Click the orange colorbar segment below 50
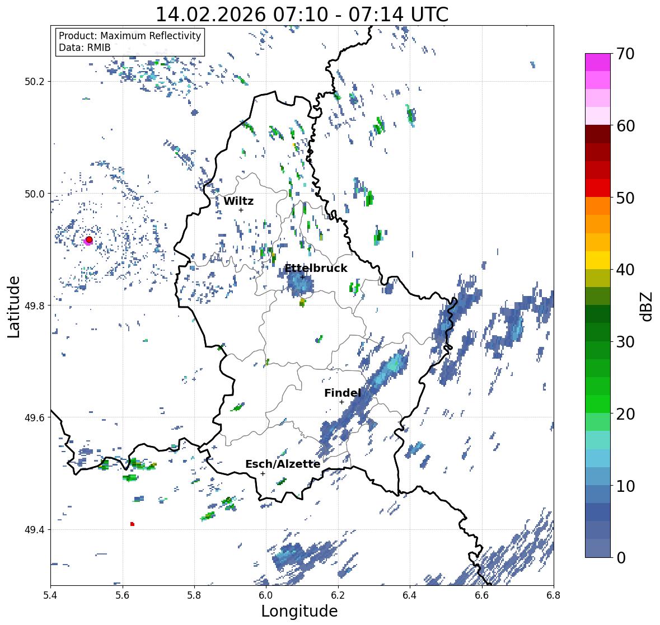The image size is (660, 625). tap(598, 206)
